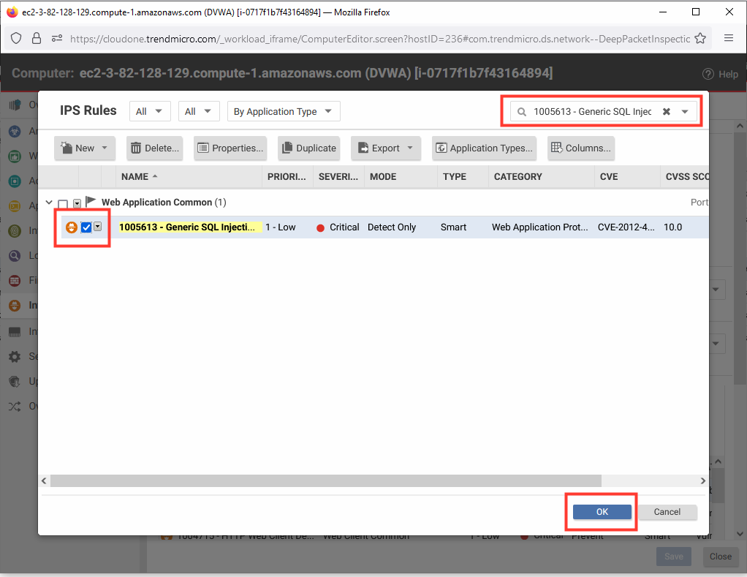Confirm with the OK button
Image resolution: width=747 pixels, height=577 pixels.
pos(602,512)
